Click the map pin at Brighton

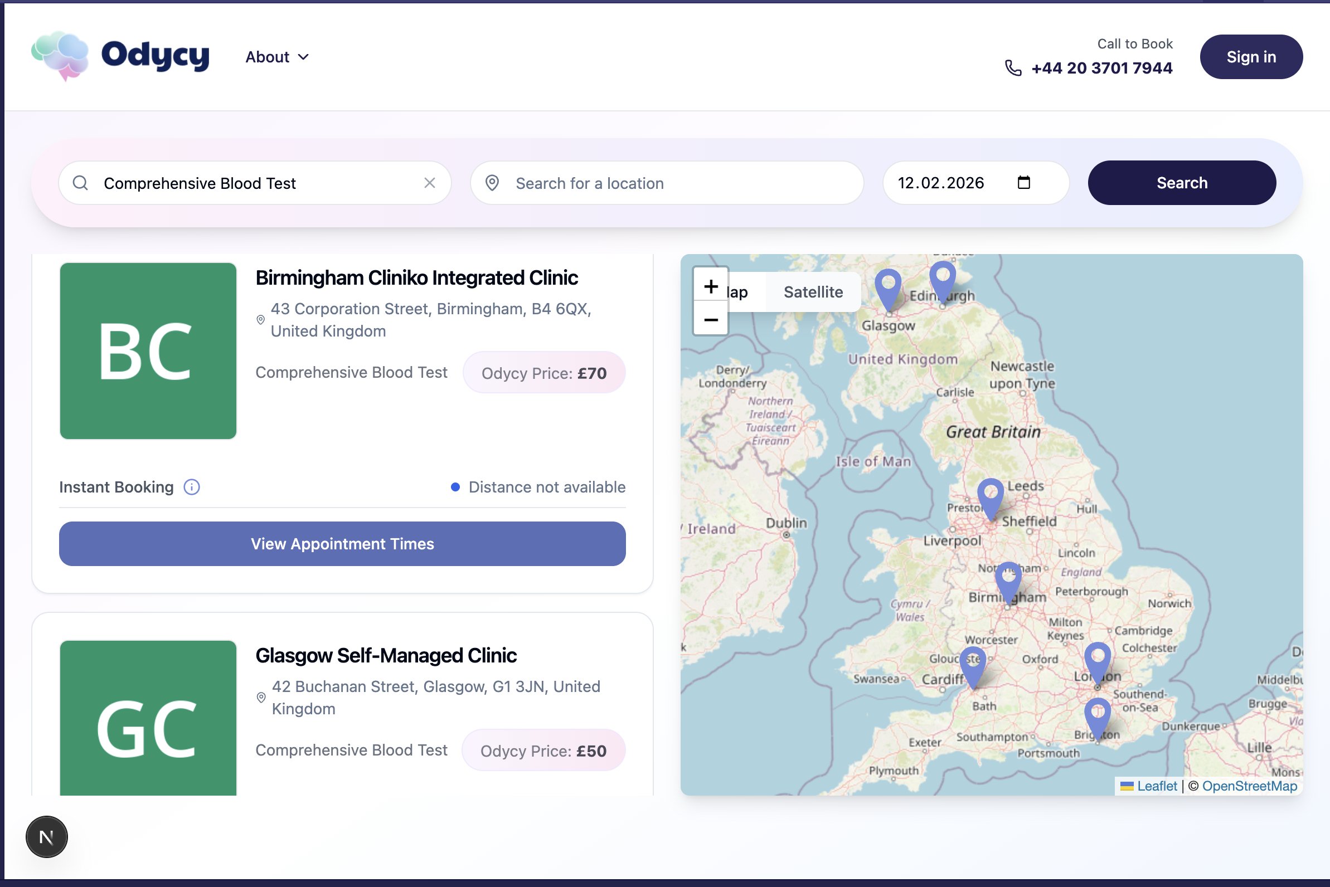(x=1097, y=715)
